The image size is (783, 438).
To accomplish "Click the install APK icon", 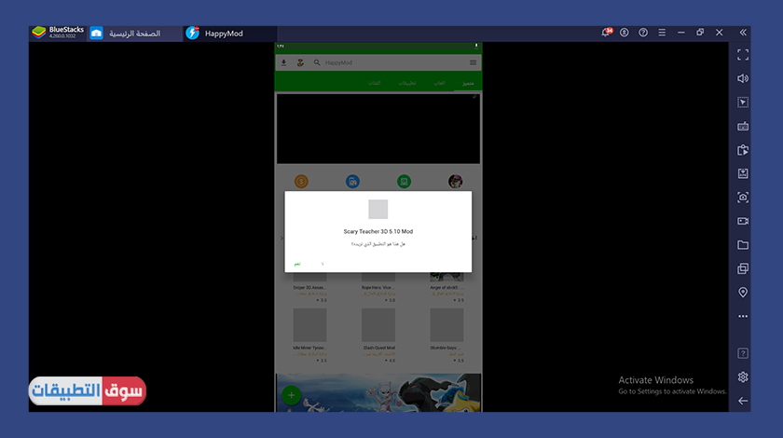I will coord(743,173).
